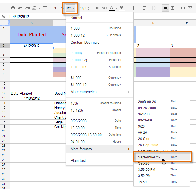The height and width of the screenshot is (189, 196).
Task: Select the 3:59 PM time format
Action: [x=162, y=176]
